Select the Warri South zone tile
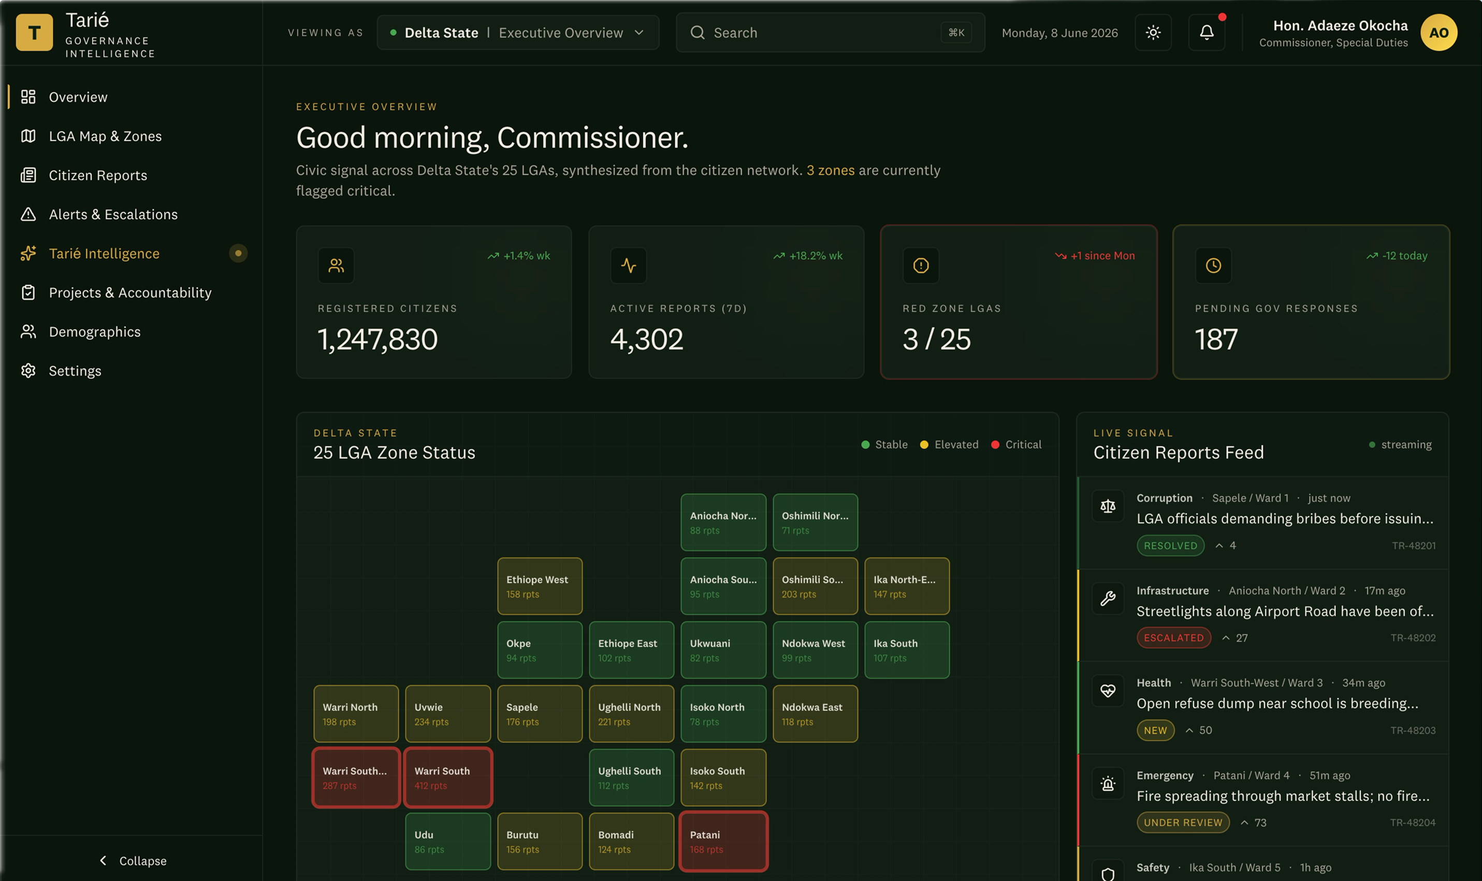 tap(448, 777)
